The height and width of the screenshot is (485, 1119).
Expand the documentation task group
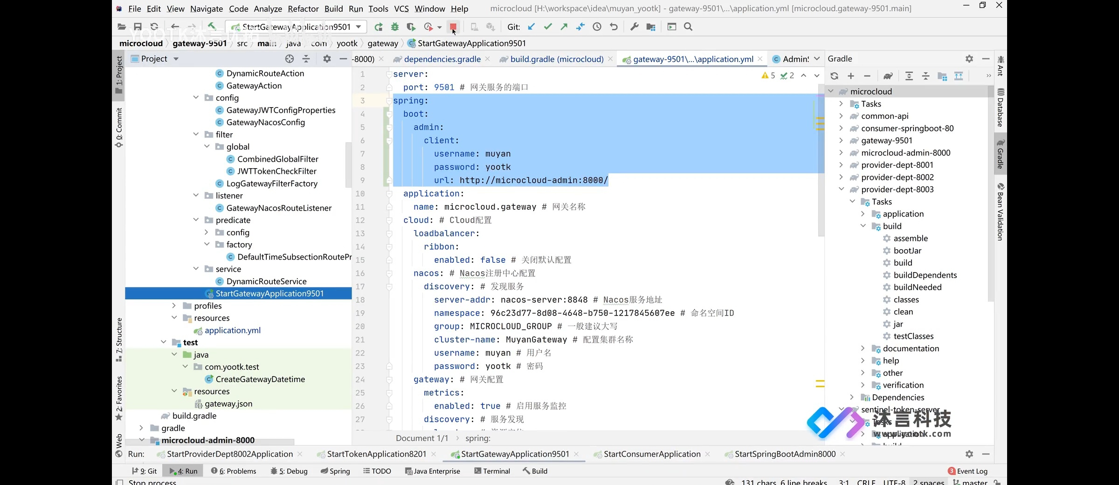point(863,348)
